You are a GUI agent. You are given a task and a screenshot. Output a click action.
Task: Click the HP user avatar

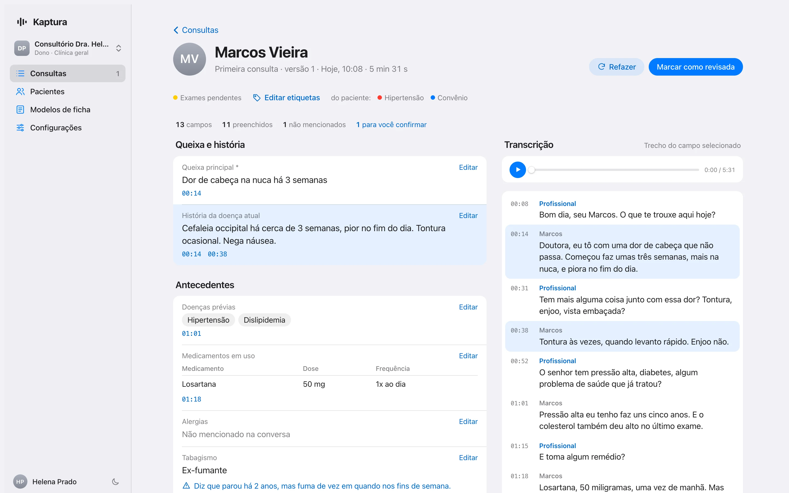coord(20,481)
